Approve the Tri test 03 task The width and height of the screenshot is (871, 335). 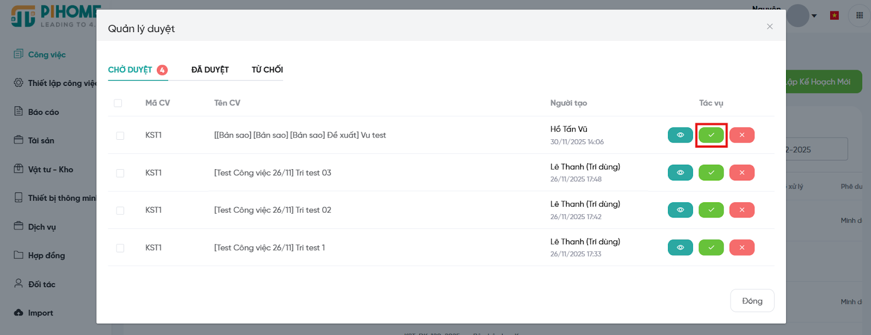tap(711, 172)
